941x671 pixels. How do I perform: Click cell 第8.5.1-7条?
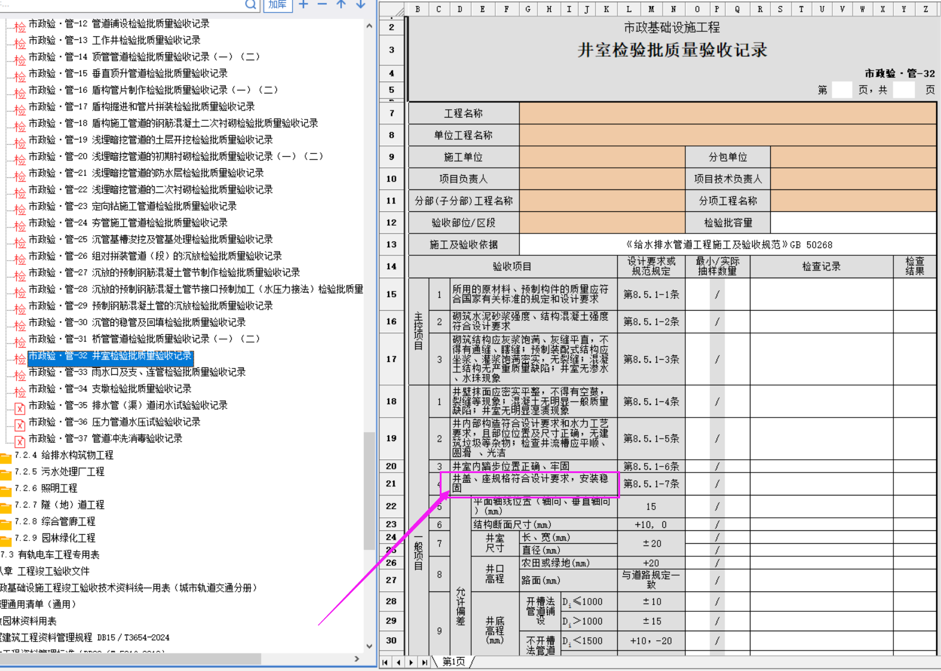[651, 484]
